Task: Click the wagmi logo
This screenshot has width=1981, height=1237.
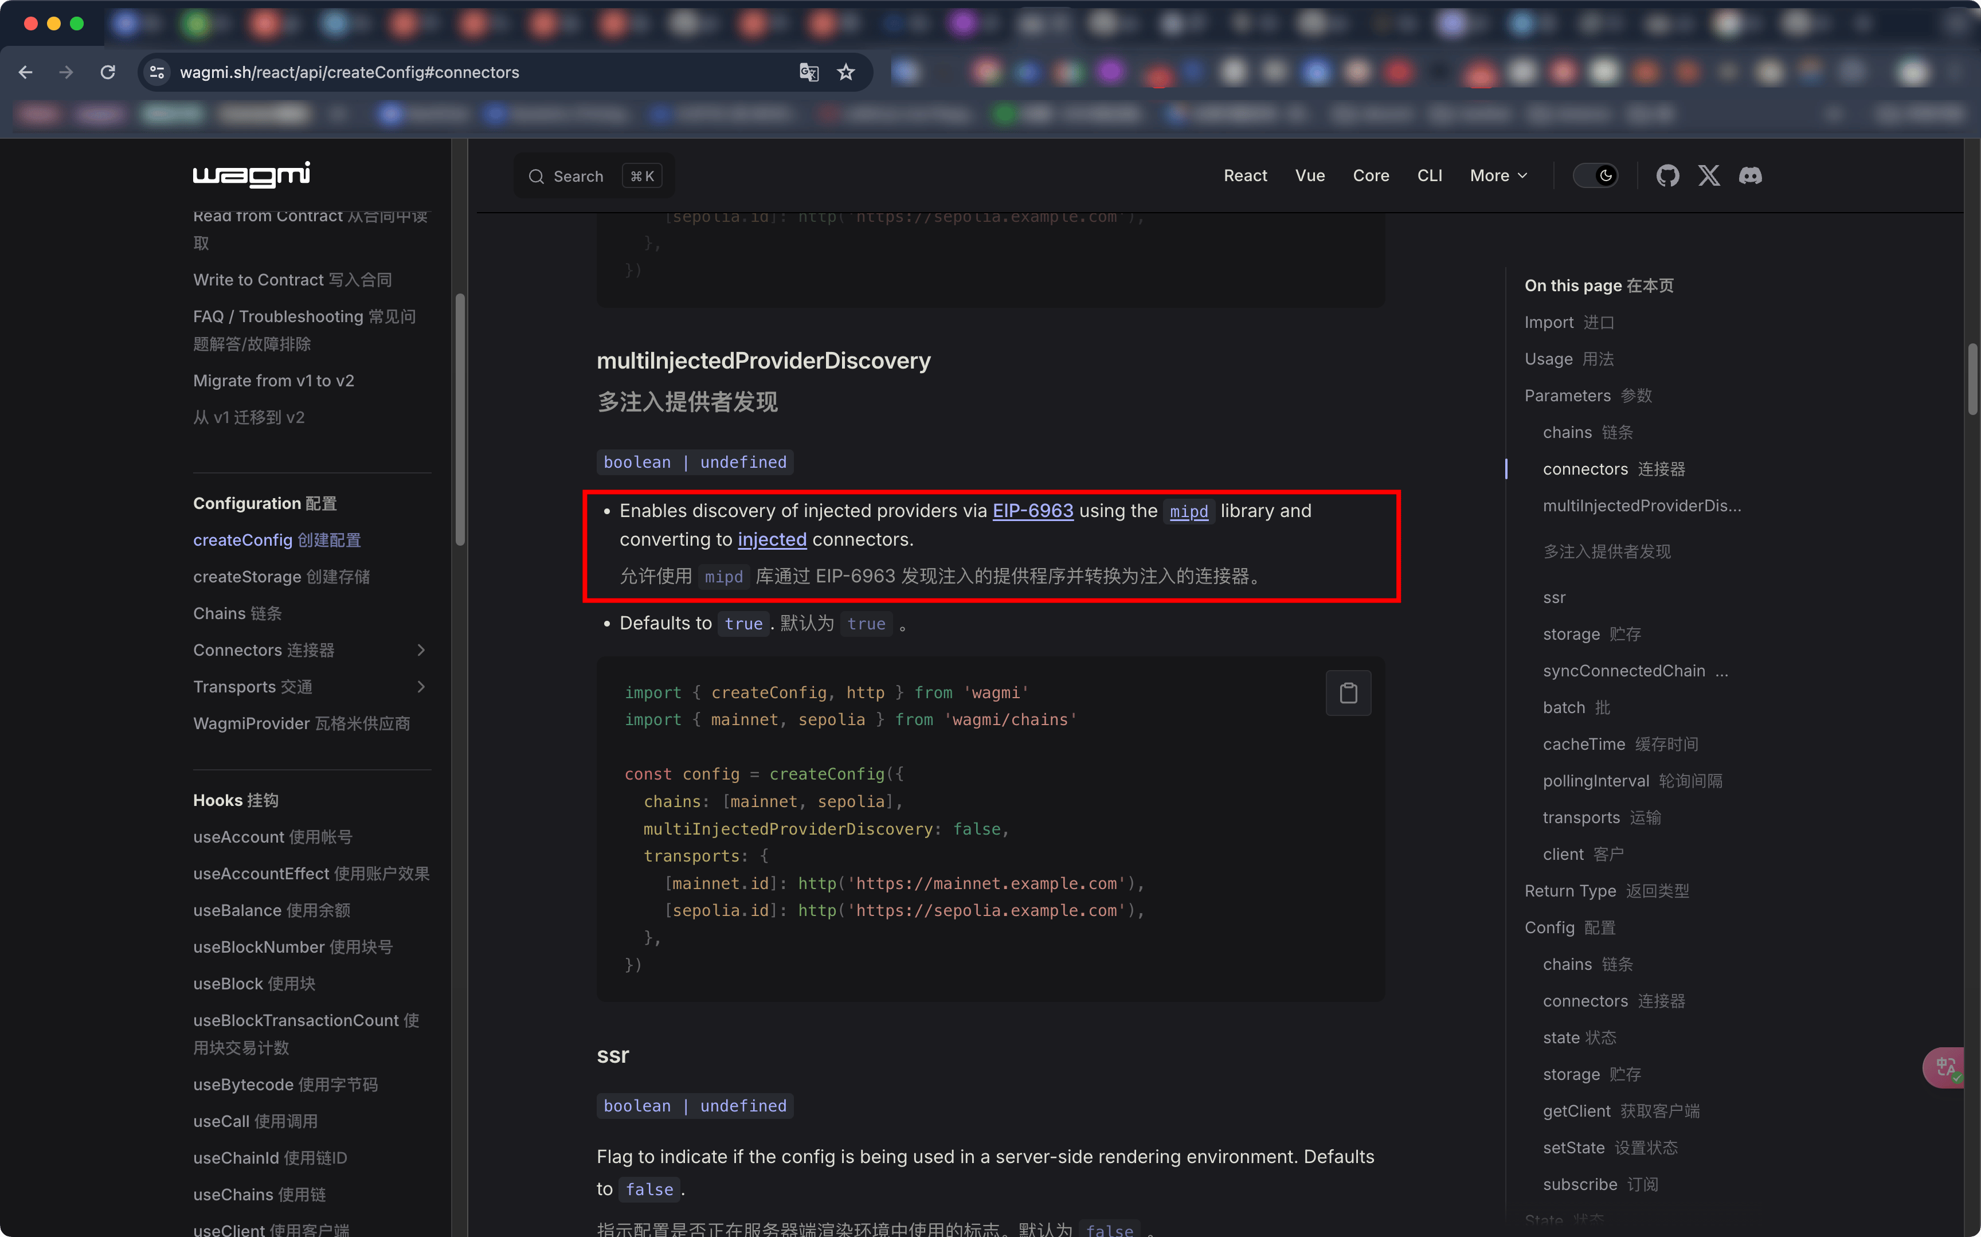Action: coord(251,174)
